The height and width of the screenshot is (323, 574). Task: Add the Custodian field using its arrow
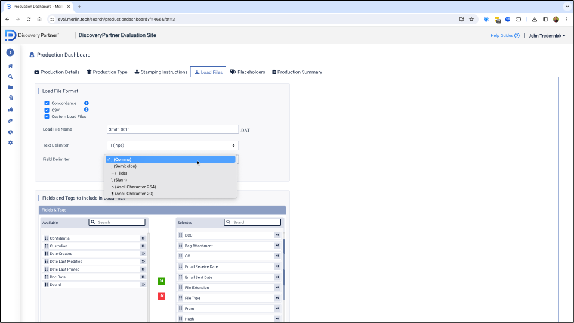click(143, 246)
